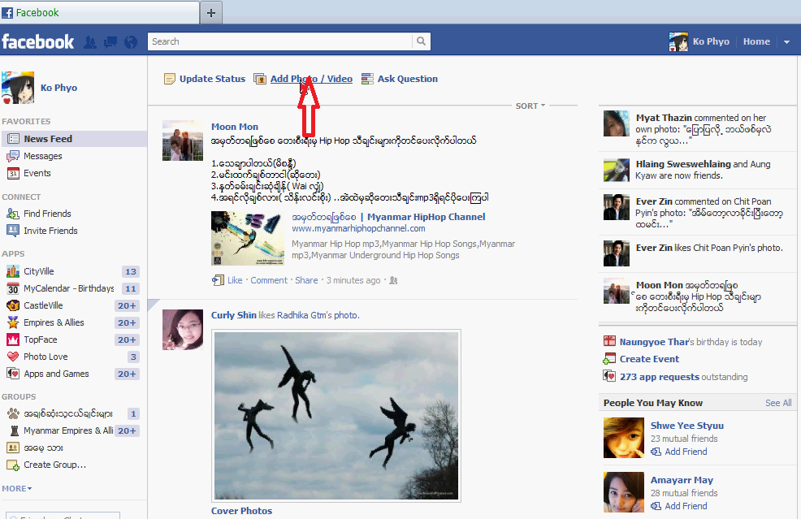This screenshot has height=519, width=801.
Task: Click MyCalendar count badge 11
Action: point(131,288)
